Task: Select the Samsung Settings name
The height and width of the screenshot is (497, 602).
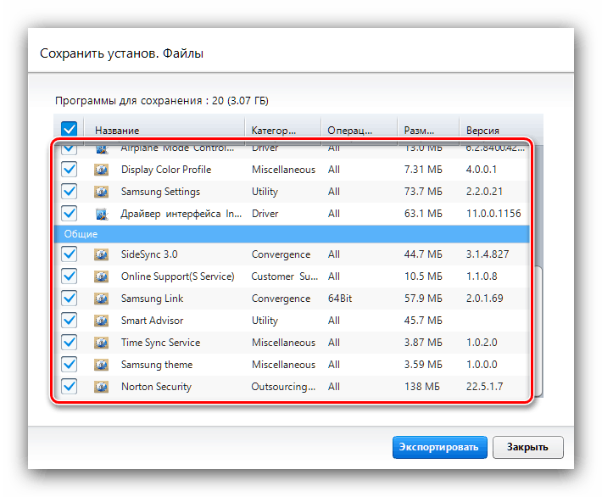Action: point(160,192)
